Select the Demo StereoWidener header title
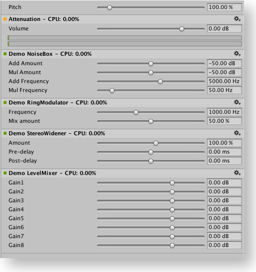The height and width of the screenshot is (272, 256). click(x=57, y=133)
